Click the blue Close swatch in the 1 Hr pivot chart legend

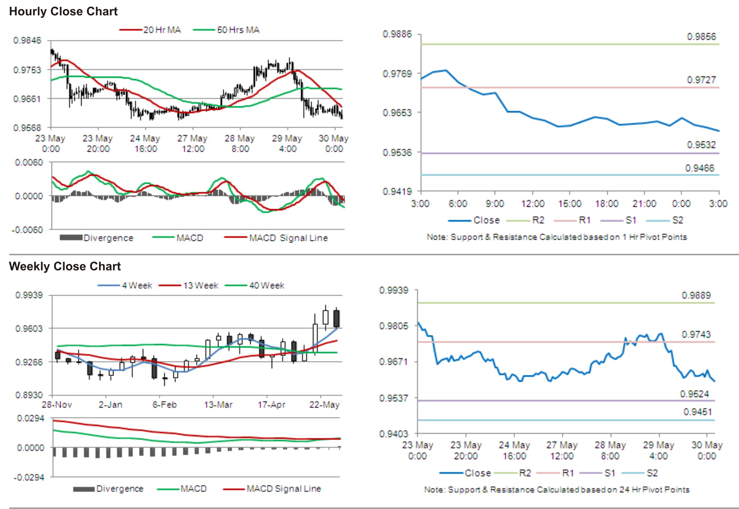click(460, 221)
